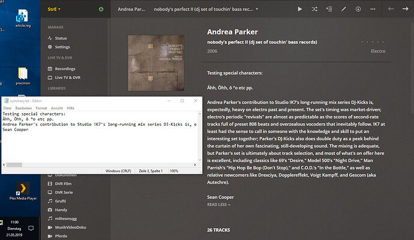Select the miltesmugg music library
The height and width of the screenshot is (240, 414).
[x=66, y=218]
